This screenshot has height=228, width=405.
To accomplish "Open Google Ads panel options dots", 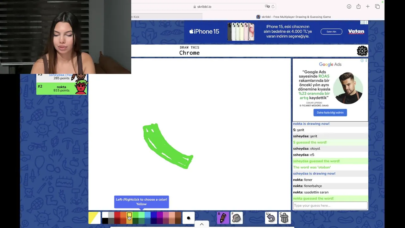I will [x=366, y=60].
